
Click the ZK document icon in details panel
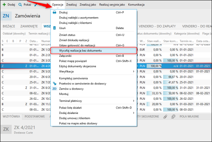click(6, 129)
